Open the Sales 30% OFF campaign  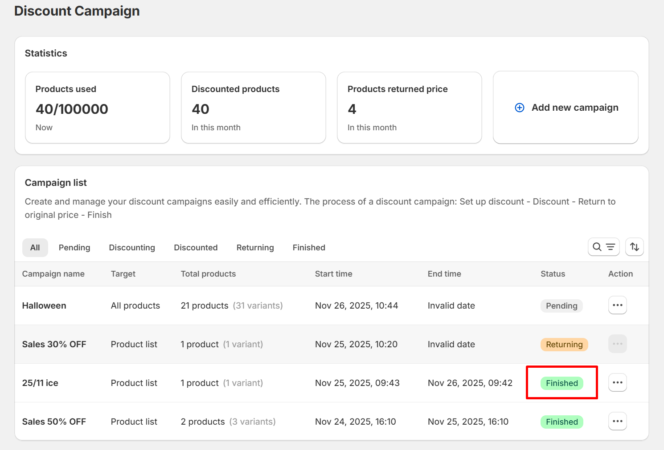click(x=54, y=345)
